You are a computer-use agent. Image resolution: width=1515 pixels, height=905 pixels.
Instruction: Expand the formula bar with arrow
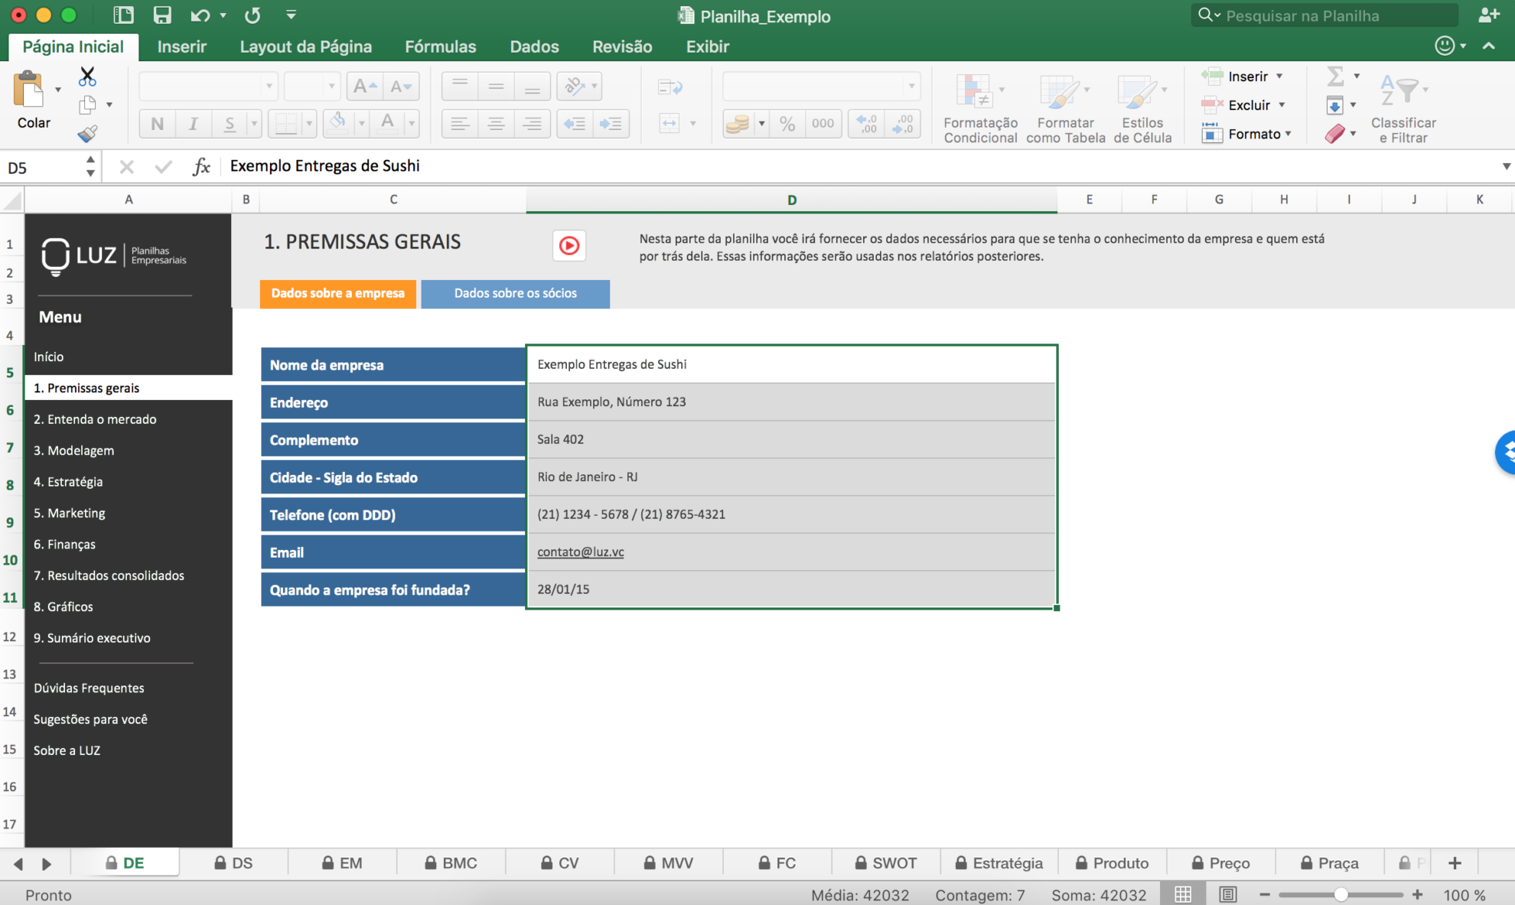pyautogui.click(x=1505, y=166)
